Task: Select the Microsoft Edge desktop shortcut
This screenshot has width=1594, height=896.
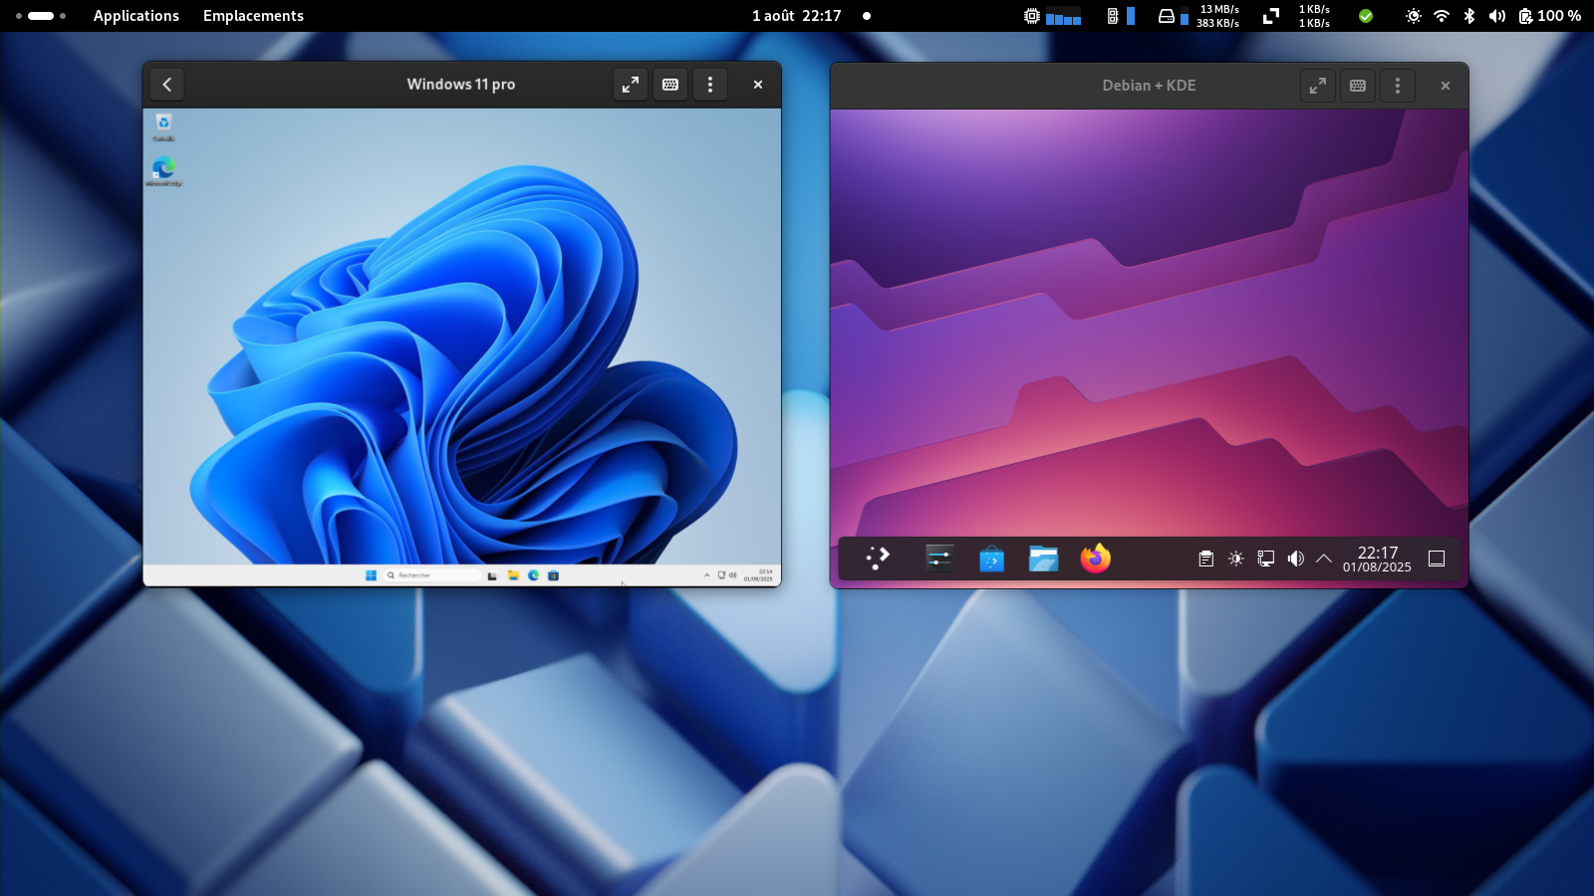Action: (x=163, y=171)
